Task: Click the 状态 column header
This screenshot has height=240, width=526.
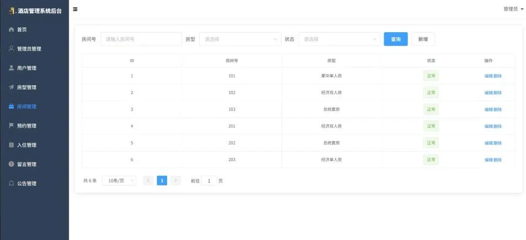Action: point(431,61)
